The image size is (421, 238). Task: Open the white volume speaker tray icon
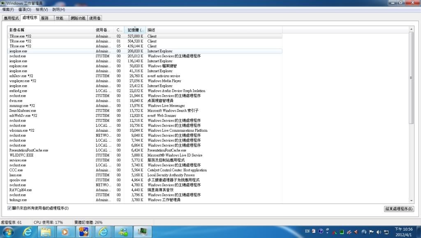point(379,232)
